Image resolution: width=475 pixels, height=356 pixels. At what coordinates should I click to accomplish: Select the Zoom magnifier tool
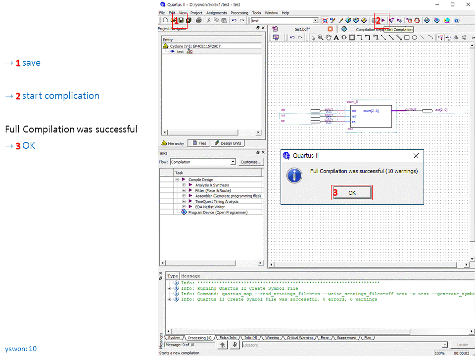(320, 38)
